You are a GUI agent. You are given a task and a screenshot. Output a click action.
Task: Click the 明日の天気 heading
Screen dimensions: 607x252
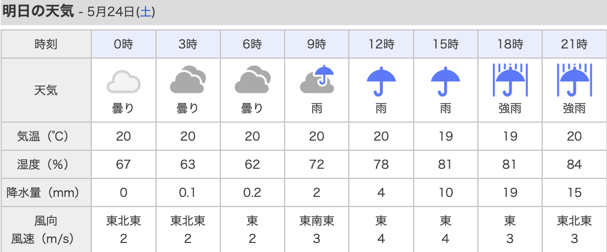click(38, 11)
